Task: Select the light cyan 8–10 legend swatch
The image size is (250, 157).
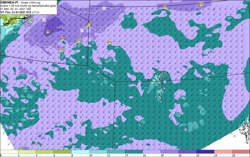Action: pos(80,152)
